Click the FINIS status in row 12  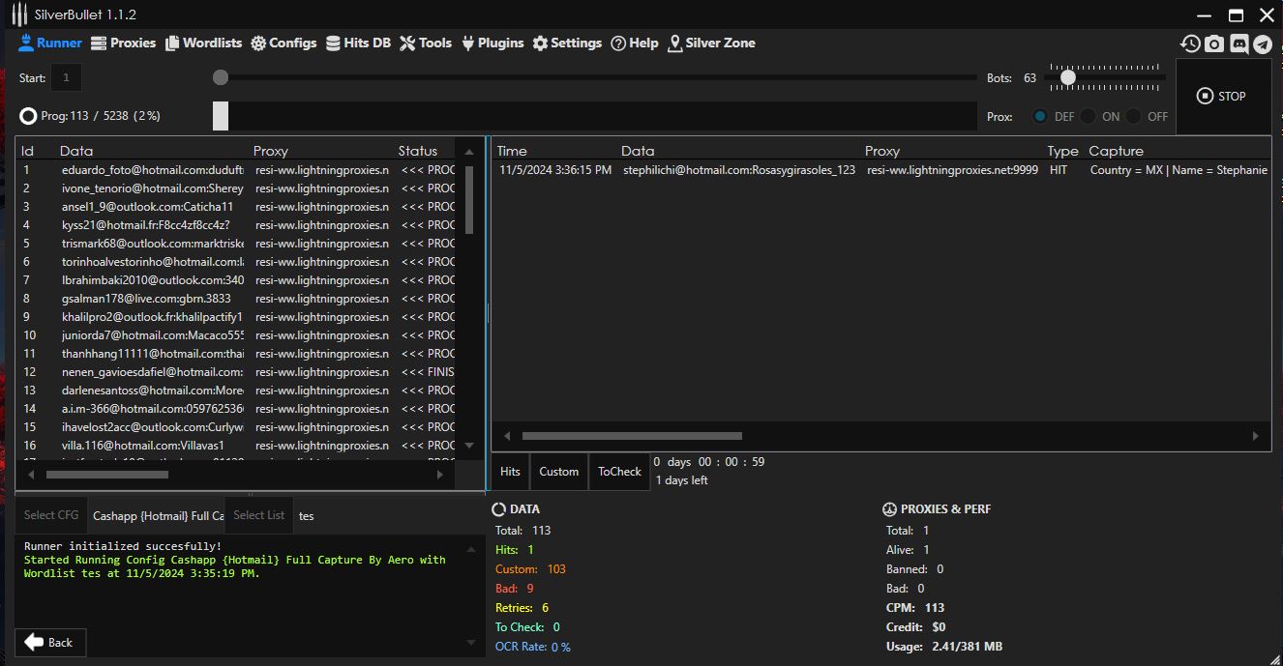(x=428, y=372)
